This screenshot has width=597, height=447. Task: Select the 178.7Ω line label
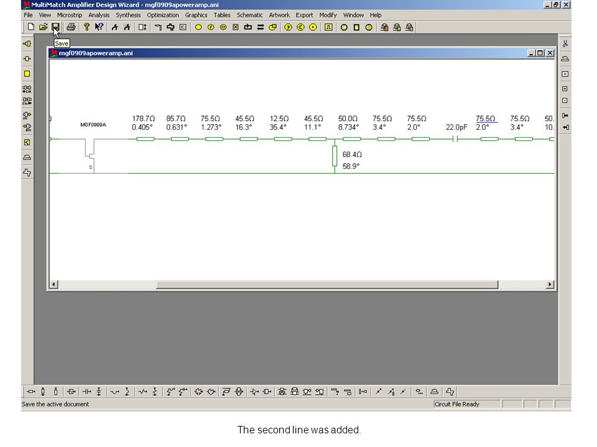click(x=144, y=119)
